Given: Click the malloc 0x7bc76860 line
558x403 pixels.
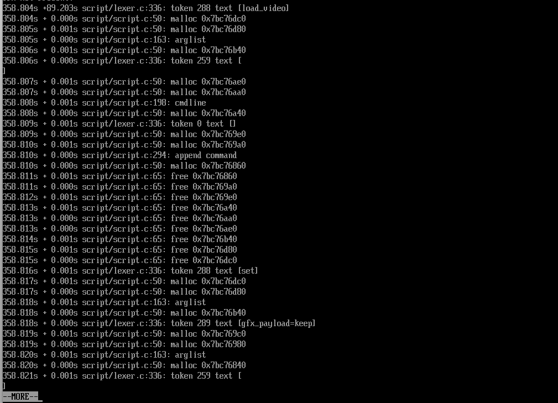Looking at the screenshot, I should click(124, 166).
